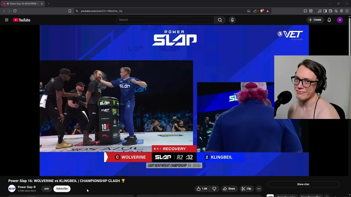Open YouTube notifications bell
The width and height of the screenshot is (351, 197).
click(329, 20)
